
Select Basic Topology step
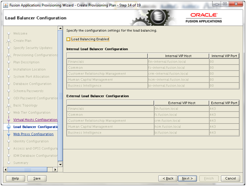click(x=25, y=105)
